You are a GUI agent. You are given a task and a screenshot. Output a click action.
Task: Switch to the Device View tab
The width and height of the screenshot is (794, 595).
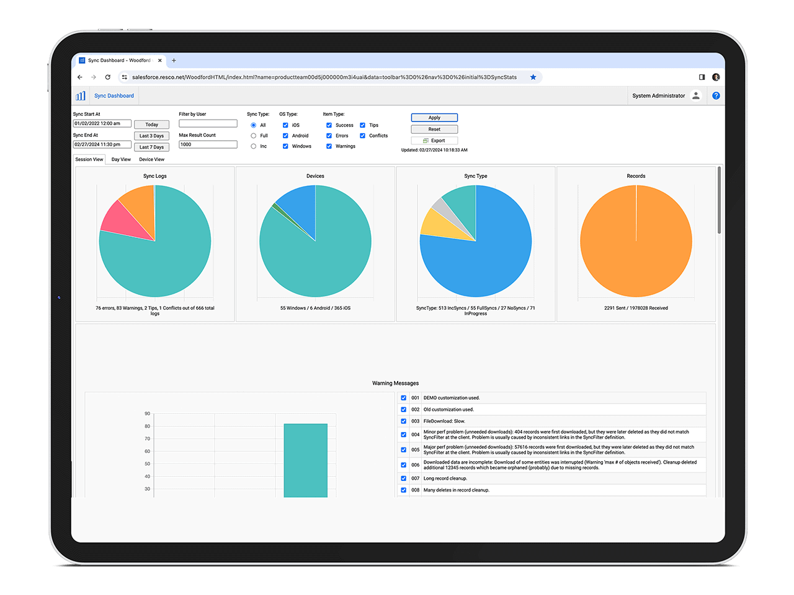tap(151, 159)
